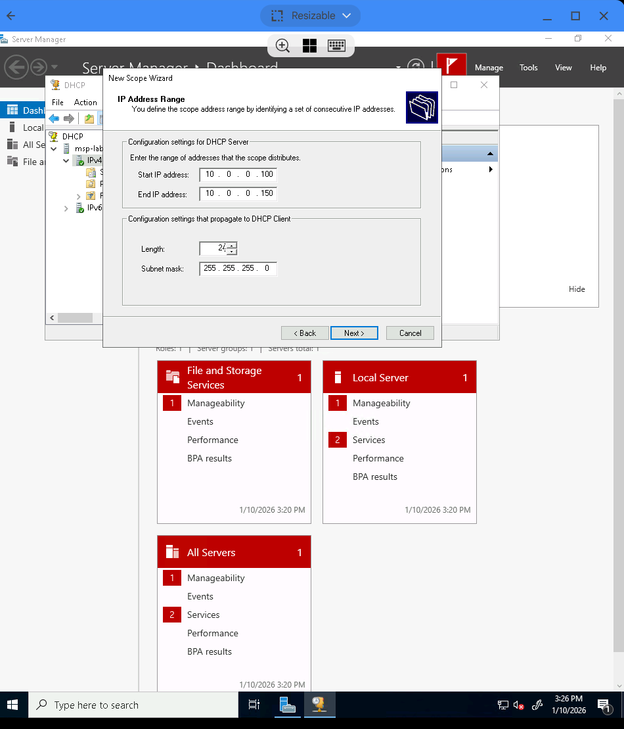Click the Task View icon on taskbar
624x729 pixels.
click(254, 704)
